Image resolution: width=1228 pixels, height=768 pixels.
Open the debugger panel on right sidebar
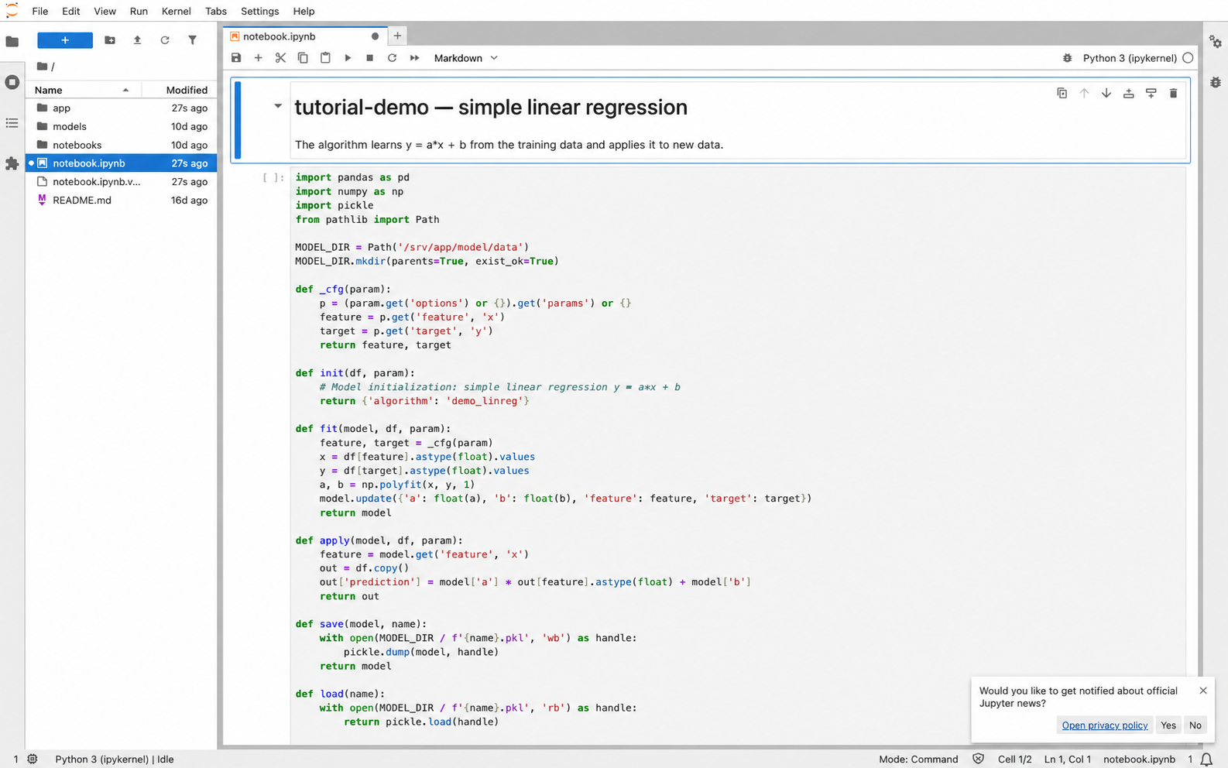tap(1216, 82)
